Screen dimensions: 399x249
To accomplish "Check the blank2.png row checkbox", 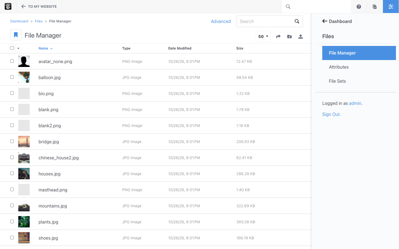I will pyautogui.click(x=12, y=125).
